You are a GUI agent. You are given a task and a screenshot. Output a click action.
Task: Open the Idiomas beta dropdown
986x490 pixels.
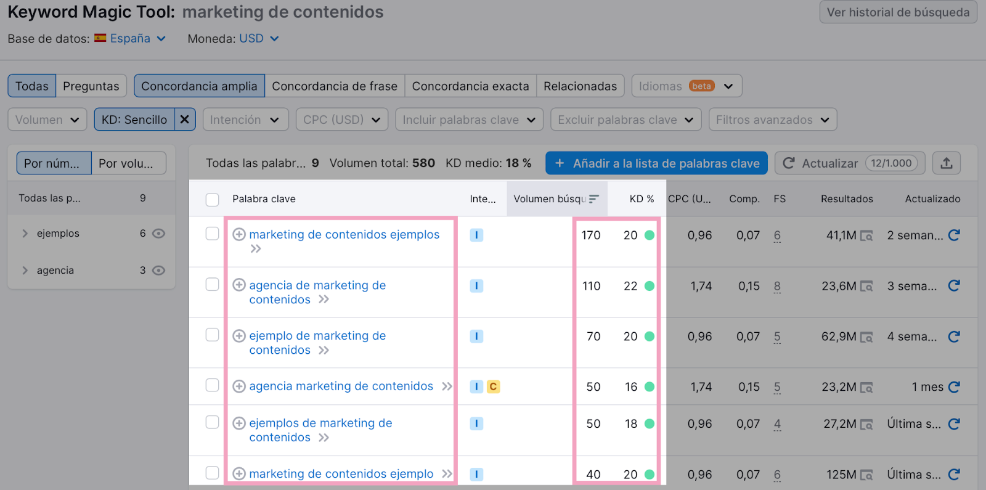[x=687, y=86]
